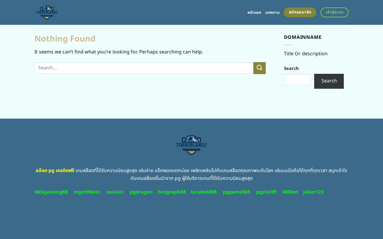The height and width of the screenshot is (239, 383).
Task: Open the lucabet888 link
Action: point(203,192)
